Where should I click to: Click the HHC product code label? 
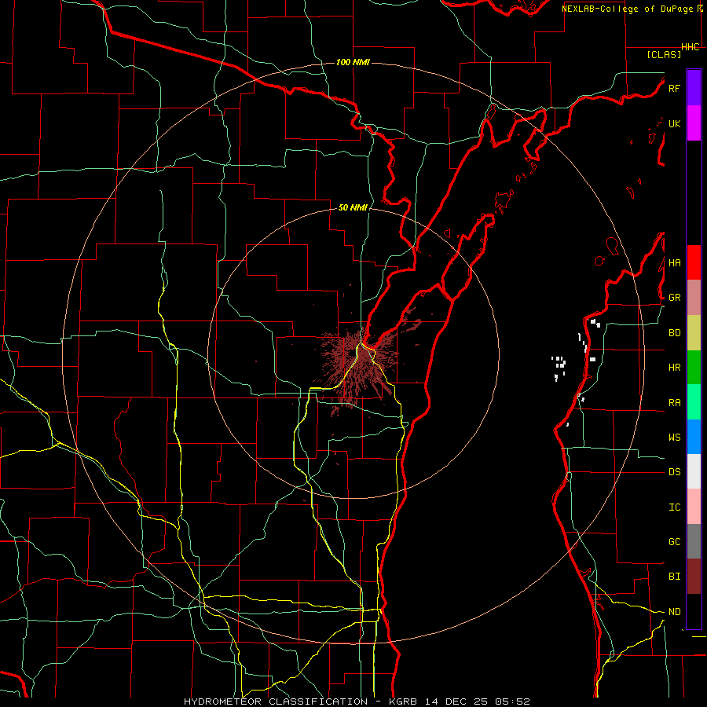(690, 47)
